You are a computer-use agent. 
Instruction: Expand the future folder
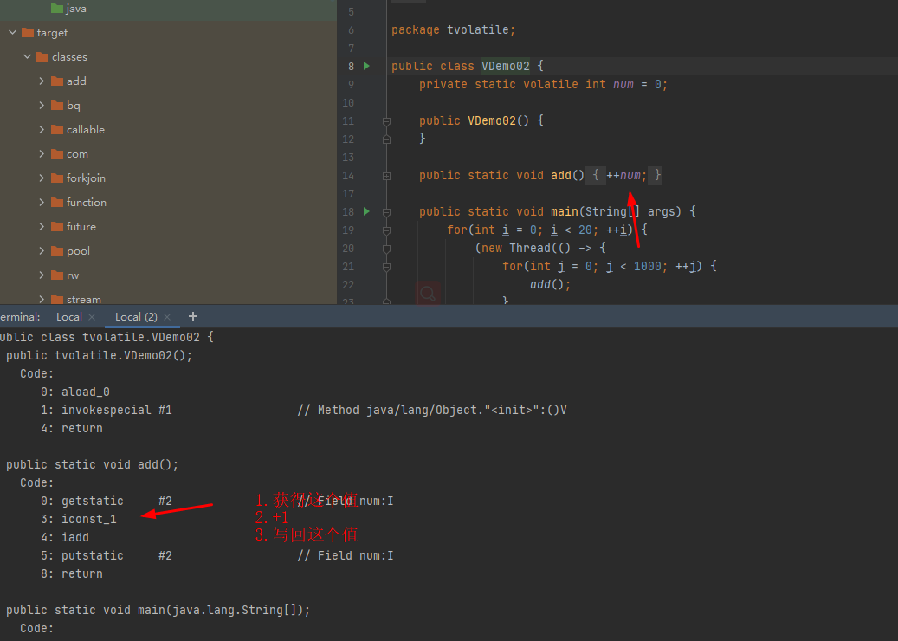click(42, 226)
